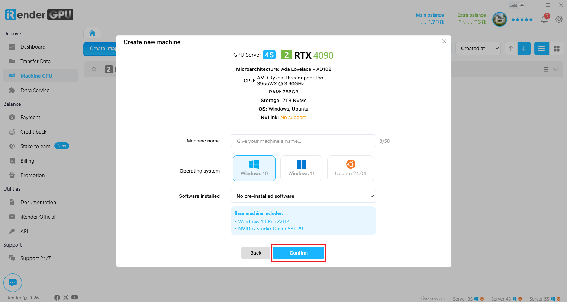Minimize the iRender window
567x302 pixels.
point(535,5)
